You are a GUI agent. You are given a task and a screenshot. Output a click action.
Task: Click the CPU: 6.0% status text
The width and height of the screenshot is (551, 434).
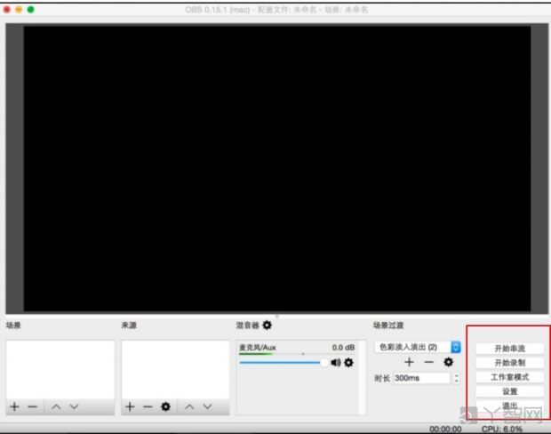coord(502,429)
